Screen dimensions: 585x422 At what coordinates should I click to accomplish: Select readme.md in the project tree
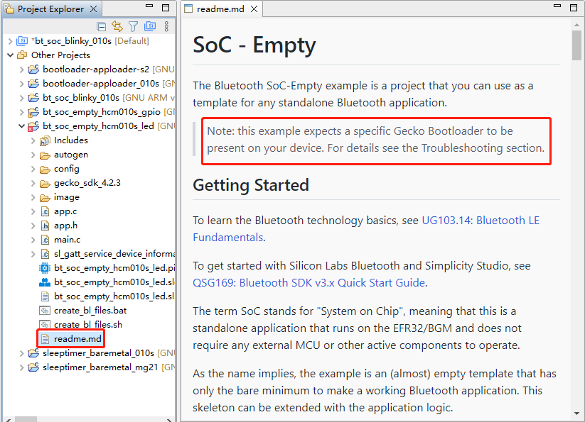pyautogui.click(x=70, y=338)
